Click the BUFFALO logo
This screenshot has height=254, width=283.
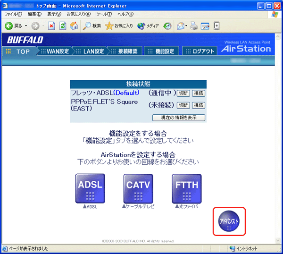coord(25,40)
